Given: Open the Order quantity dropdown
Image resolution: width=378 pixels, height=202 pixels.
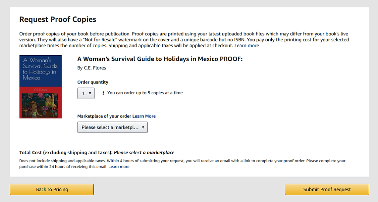Looking at the screenshot, I should click(86, 93).
